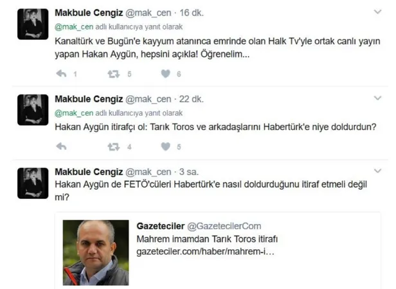This screenshot has height=289, width=396.
Task: Retweet the 16 dk. tweet
Action: 114,74
